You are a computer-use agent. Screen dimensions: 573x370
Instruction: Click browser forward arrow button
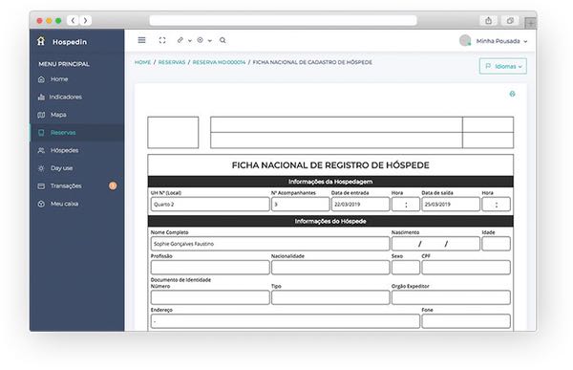point(86,20)
